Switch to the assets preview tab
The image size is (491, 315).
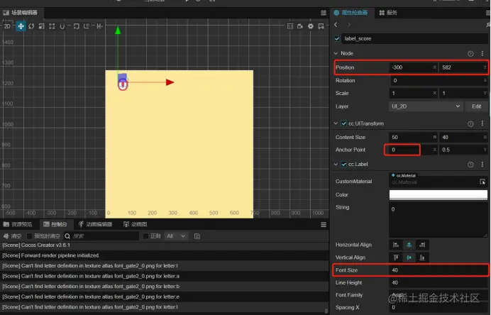tap(18, 224)
